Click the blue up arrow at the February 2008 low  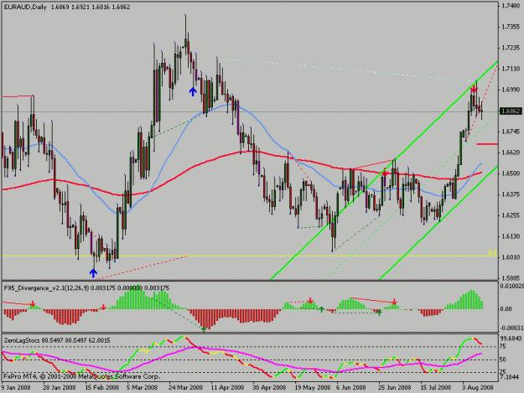click(93, 273)
